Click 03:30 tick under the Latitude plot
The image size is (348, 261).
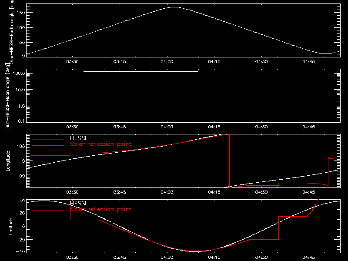pos(72,257)
